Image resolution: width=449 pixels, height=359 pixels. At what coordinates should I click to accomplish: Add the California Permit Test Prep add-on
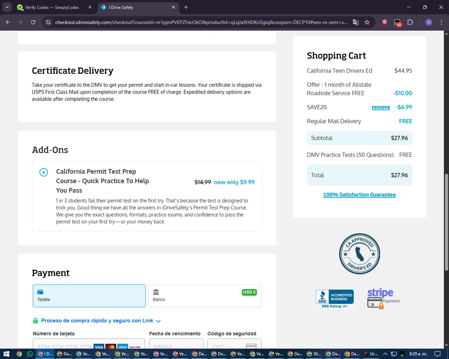[44, 172]
